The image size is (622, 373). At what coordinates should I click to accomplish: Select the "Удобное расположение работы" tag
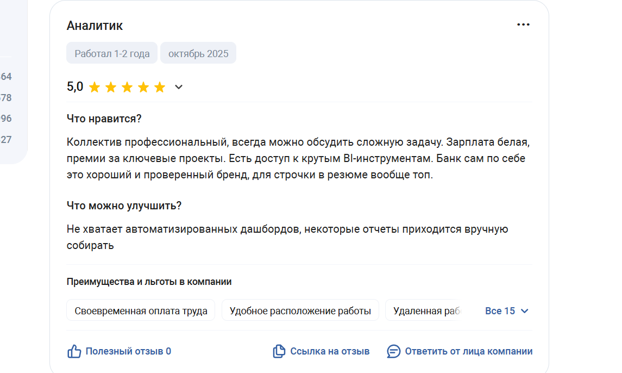pos(300,311)
